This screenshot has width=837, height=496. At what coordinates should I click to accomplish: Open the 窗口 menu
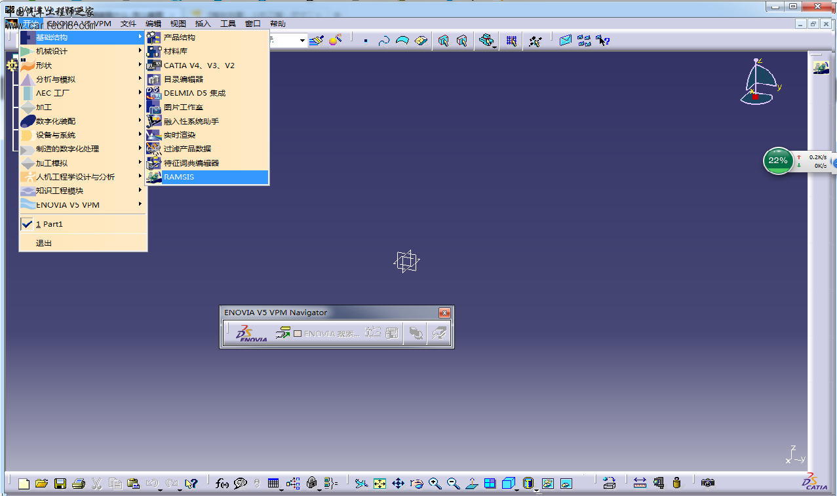(x=252, y=24)
